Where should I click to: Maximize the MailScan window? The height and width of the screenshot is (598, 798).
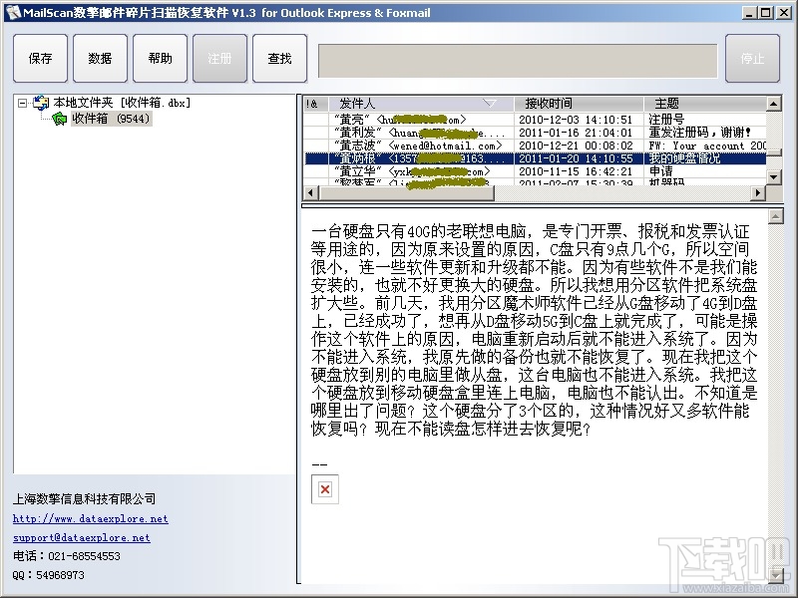point(765,13)
